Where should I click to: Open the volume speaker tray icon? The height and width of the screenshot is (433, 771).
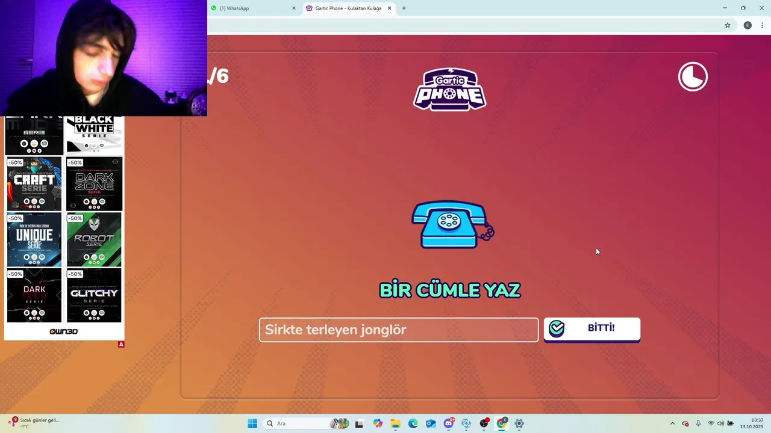720,423
